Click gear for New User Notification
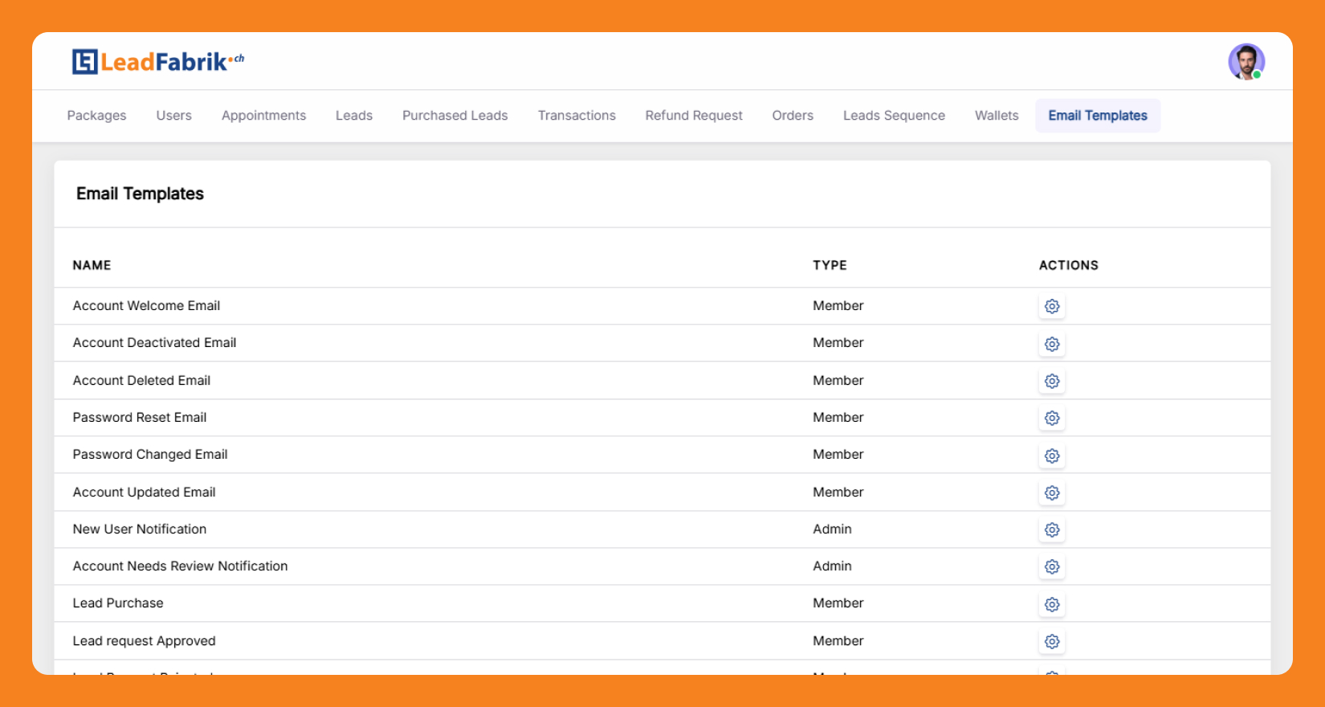This screenshot has width=1325, height=707. (x=1052, y=529)
